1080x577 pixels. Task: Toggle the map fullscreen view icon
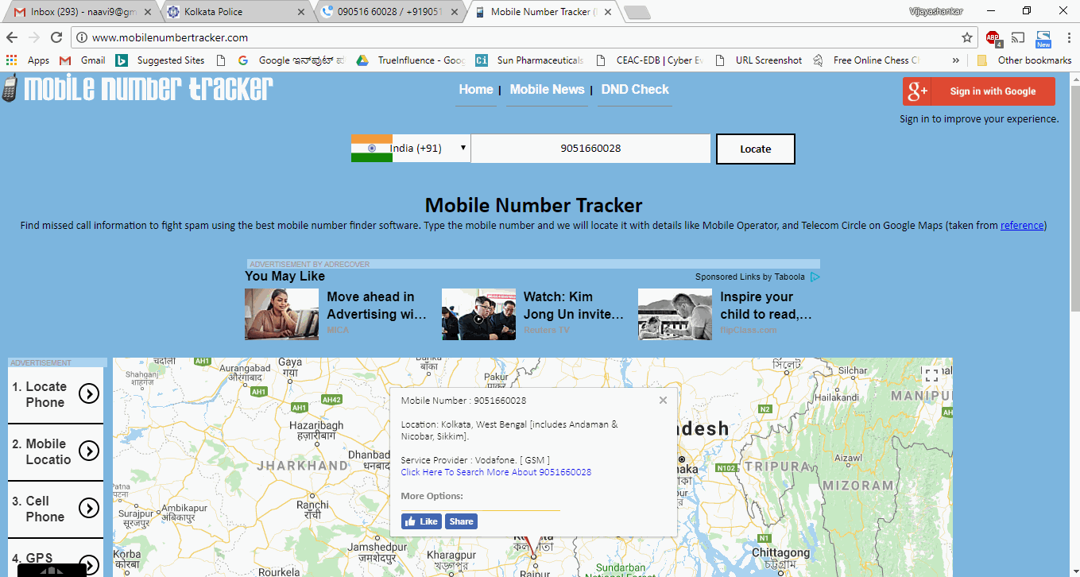coord(931,375)
